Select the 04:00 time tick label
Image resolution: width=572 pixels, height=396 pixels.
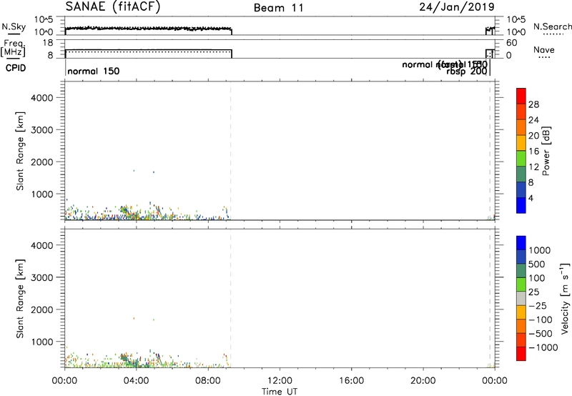(136, 381)
